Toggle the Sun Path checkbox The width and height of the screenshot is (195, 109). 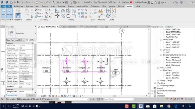coord(20,87)
